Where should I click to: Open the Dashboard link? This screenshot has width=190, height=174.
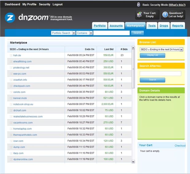[x=12, y=4]
